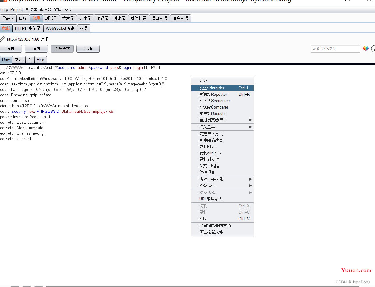This screenshot has height=287, width=375.
Task: Choose 发送给Decoder in the context menu
Action: [222, 113]
